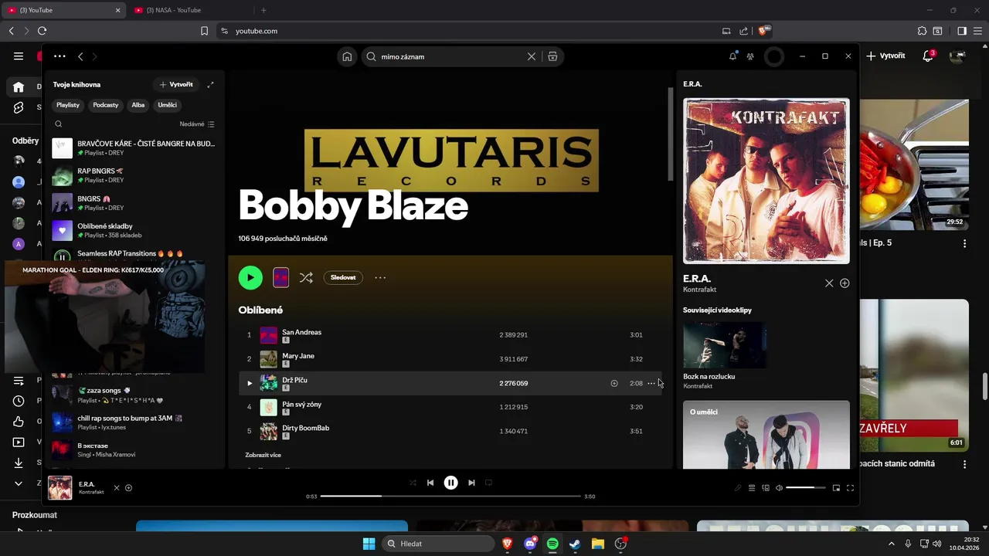Open Bozk na rozlucku video clip

coord(725,345)
